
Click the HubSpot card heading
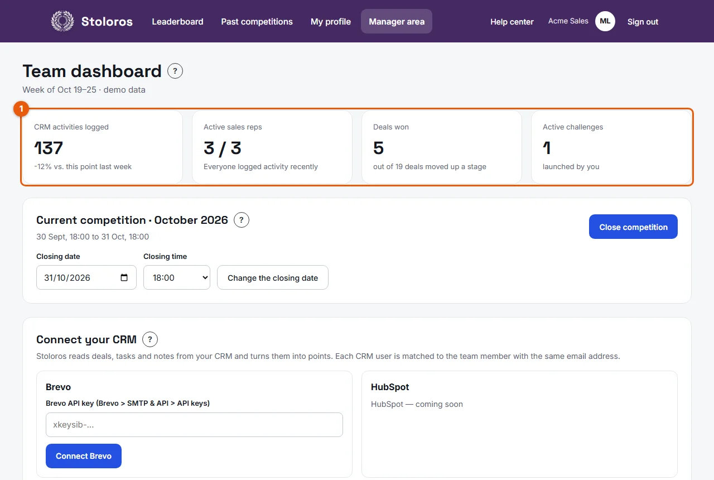[390, 387]
